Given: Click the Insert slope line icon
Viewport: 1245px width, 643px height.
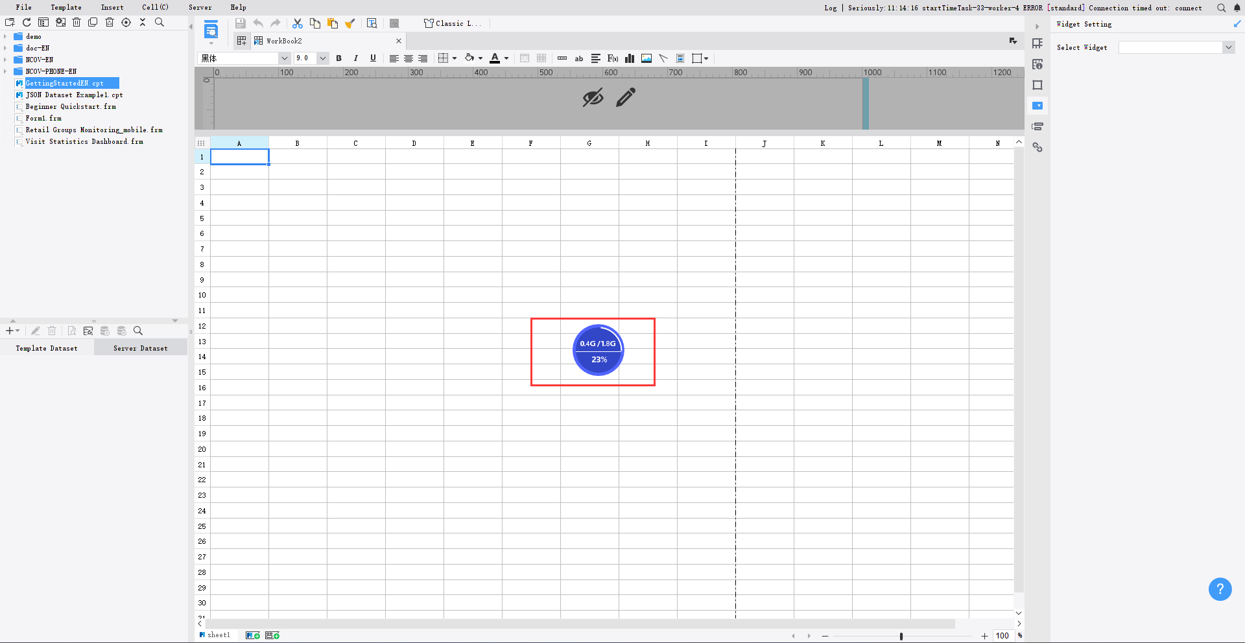Looking at the screenshot, I should coord(663,58).
